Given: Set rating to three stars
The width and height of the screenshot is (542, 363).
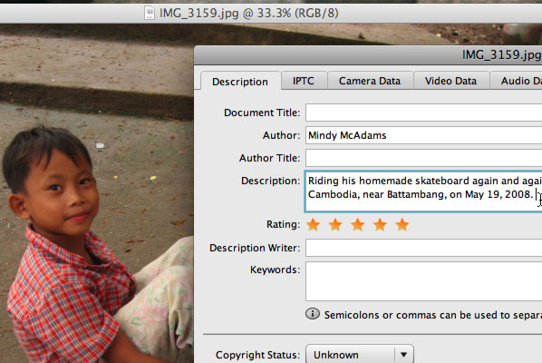Looking at the screenshot, I should (358, 224).
